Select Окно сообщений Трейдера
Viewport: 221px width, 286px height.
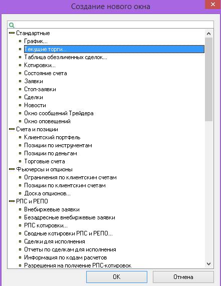point(59,113)
